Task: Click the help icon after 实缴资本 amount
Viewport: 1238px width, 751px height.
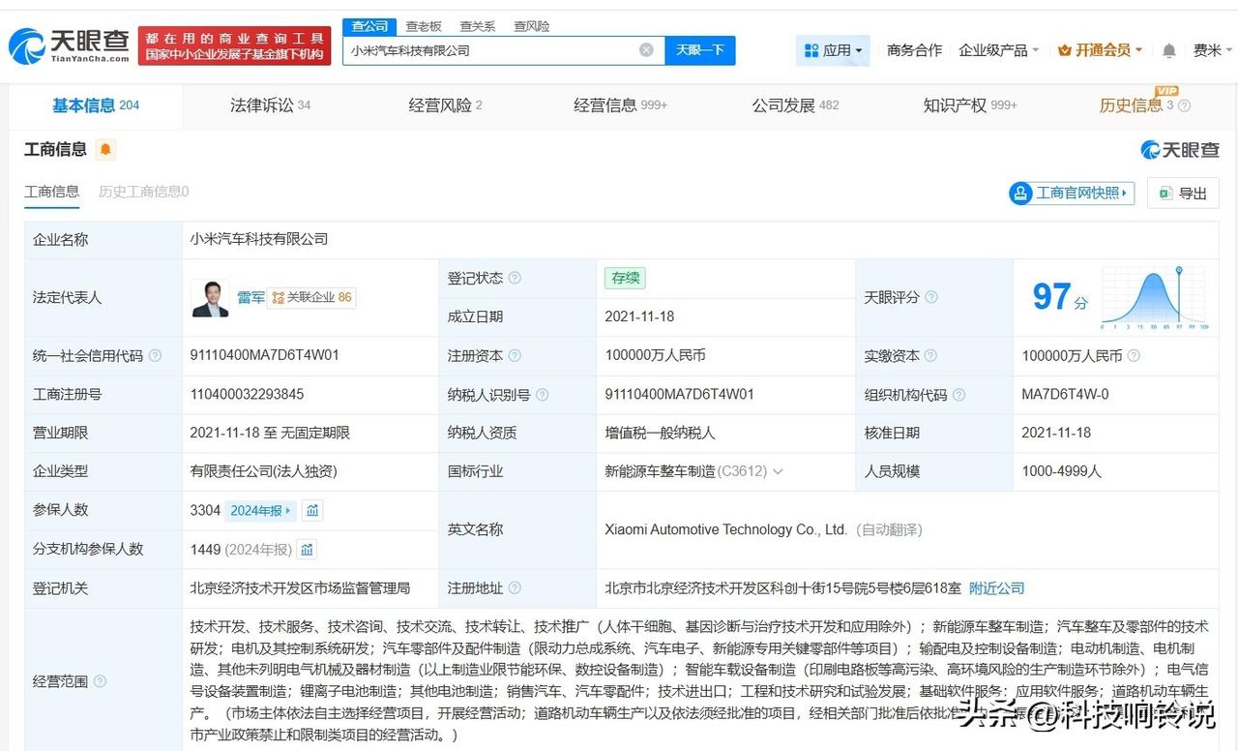Action: [1134, 356]
